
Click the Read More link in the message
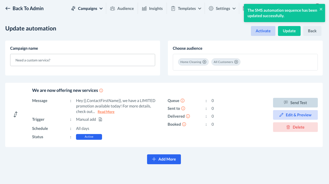tap(106, 112)
